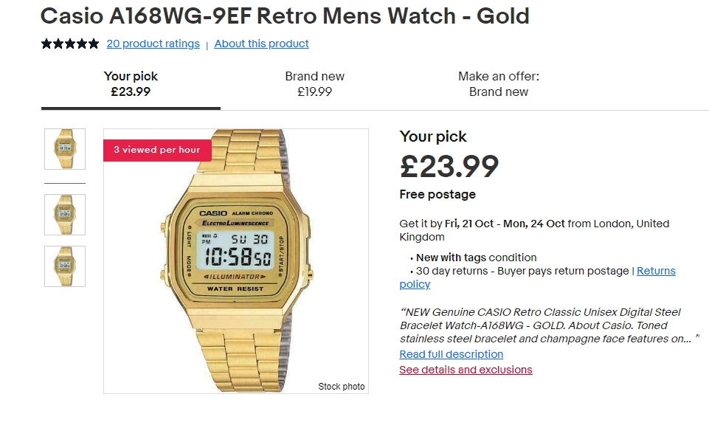Screen dimensions: 709x442
Task: Open the Returns policy link
Action: pos(655,271)
